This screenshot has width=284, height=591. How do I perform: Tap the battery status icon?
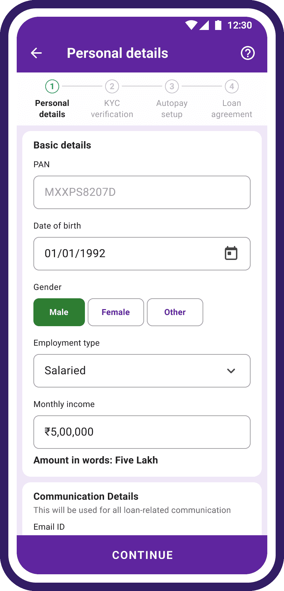click(x=218, y=25)
